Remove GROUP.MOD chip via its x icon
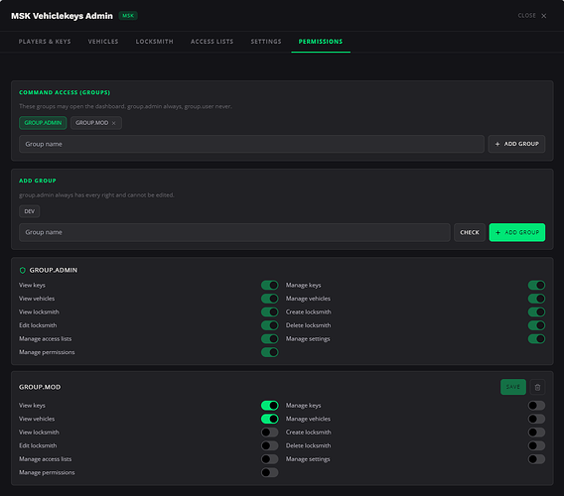This screenshot has height=496, width=564. 113,123
